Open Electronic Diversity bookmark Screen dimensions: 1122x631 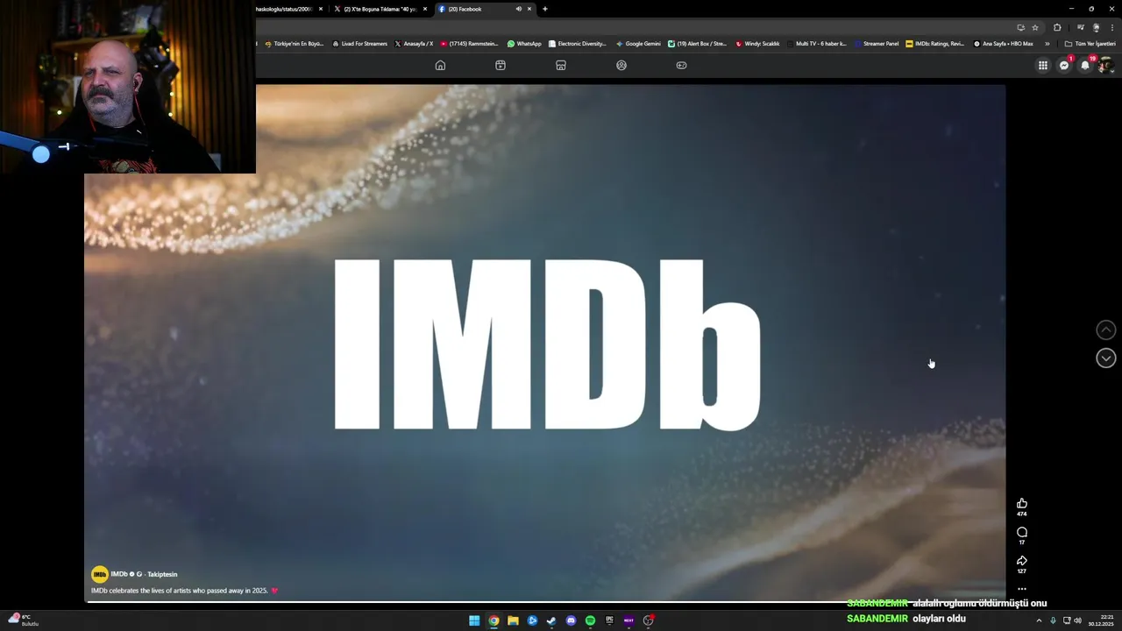pos(577,43)
